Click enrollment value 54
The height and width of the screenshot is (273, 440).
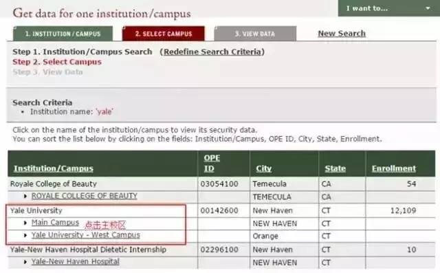pos(411,184)
